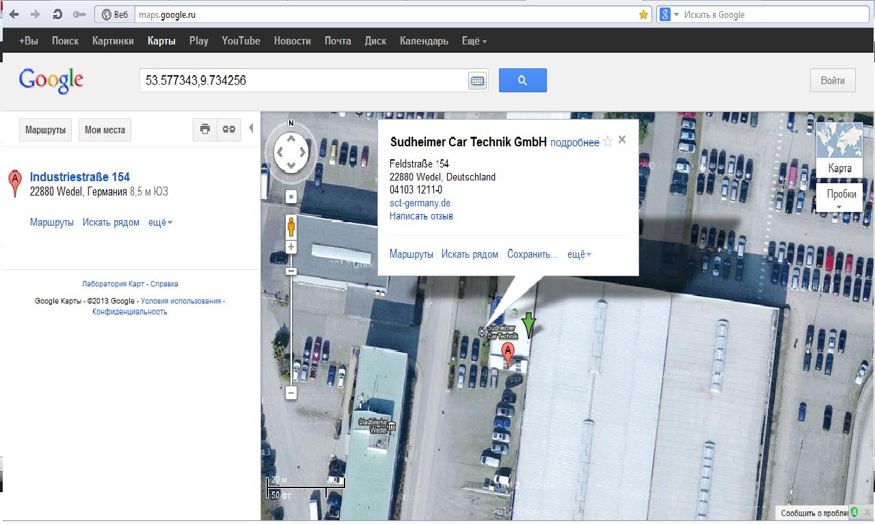Click the Stadtwerke Wedel map icon
The width and height of the screenshot is (875, 525).
coord(390,427)
